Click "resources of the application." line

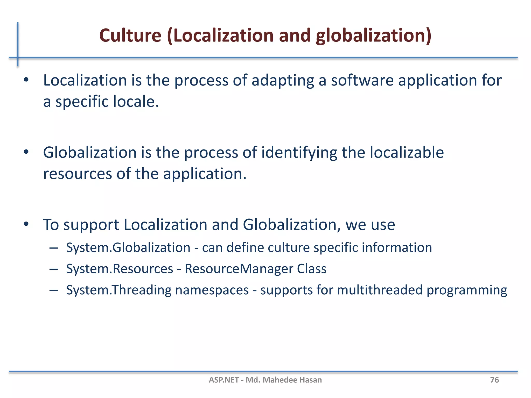145,173
